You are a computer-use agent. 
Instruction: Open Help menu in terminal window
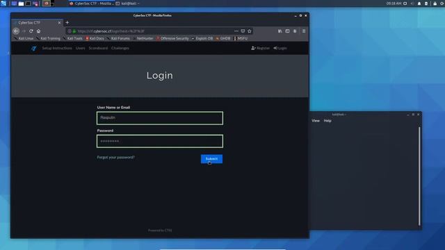pyautogui.click(x=327, y=121)
